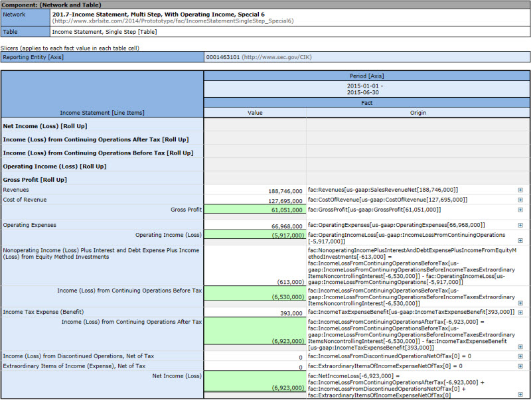Click fac:IncomeTaxExpenseBenefit origin formula text
531x400 pixels.
(411, 312)
